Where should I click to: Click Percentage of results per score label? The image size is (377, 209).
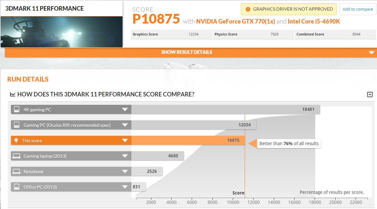click(x=331, y=192)
